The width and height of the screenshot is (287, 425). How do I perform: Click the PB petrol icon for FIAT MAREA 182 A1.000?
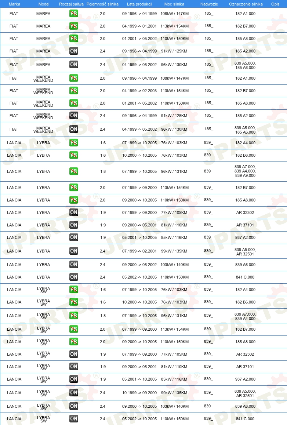pyautogui.click(x=74, y=14)
